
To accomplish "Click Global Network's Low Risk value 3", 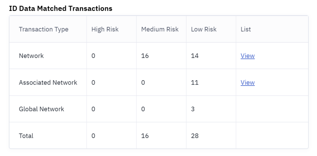I will click(x=193, y=109).
